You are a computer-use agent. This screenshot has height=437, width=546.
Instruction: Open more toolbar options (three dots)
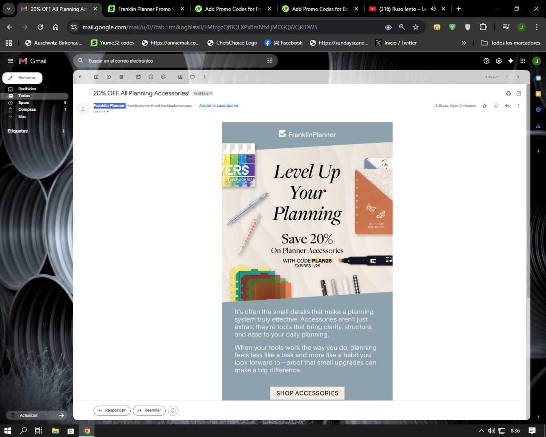tap(204, 77)
